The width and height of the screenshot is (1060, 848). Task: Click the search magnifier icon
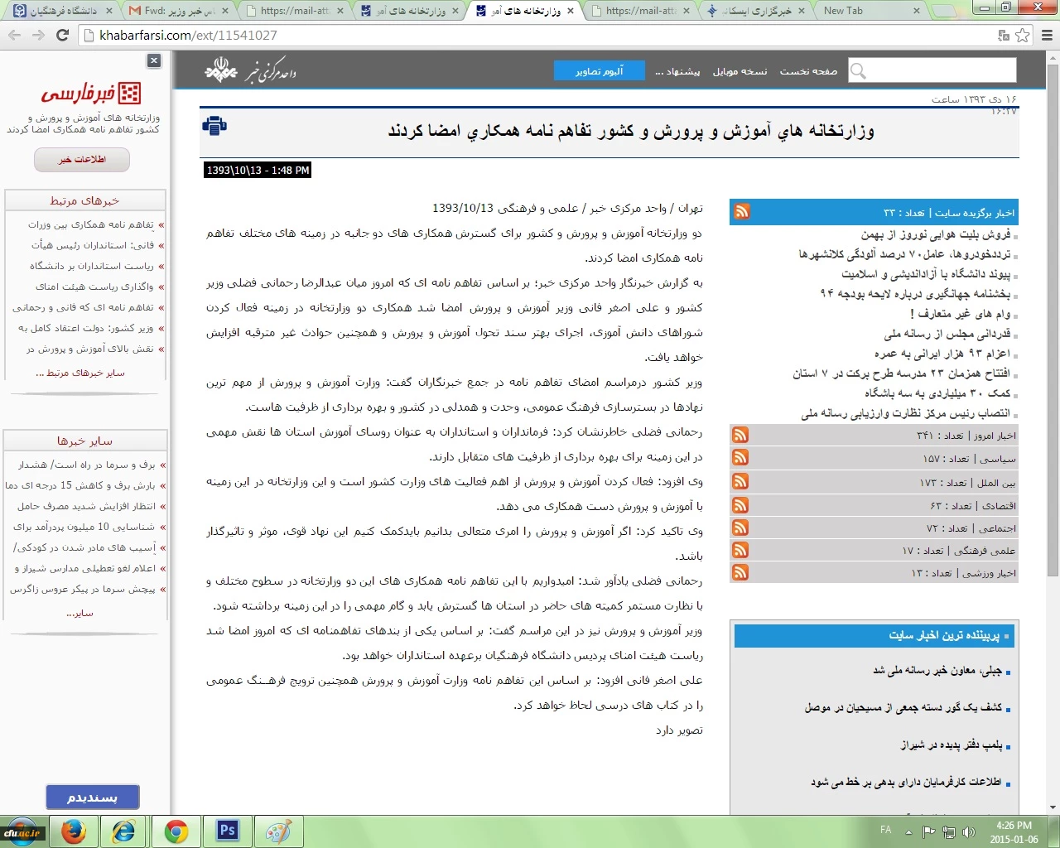coord(859,71)
